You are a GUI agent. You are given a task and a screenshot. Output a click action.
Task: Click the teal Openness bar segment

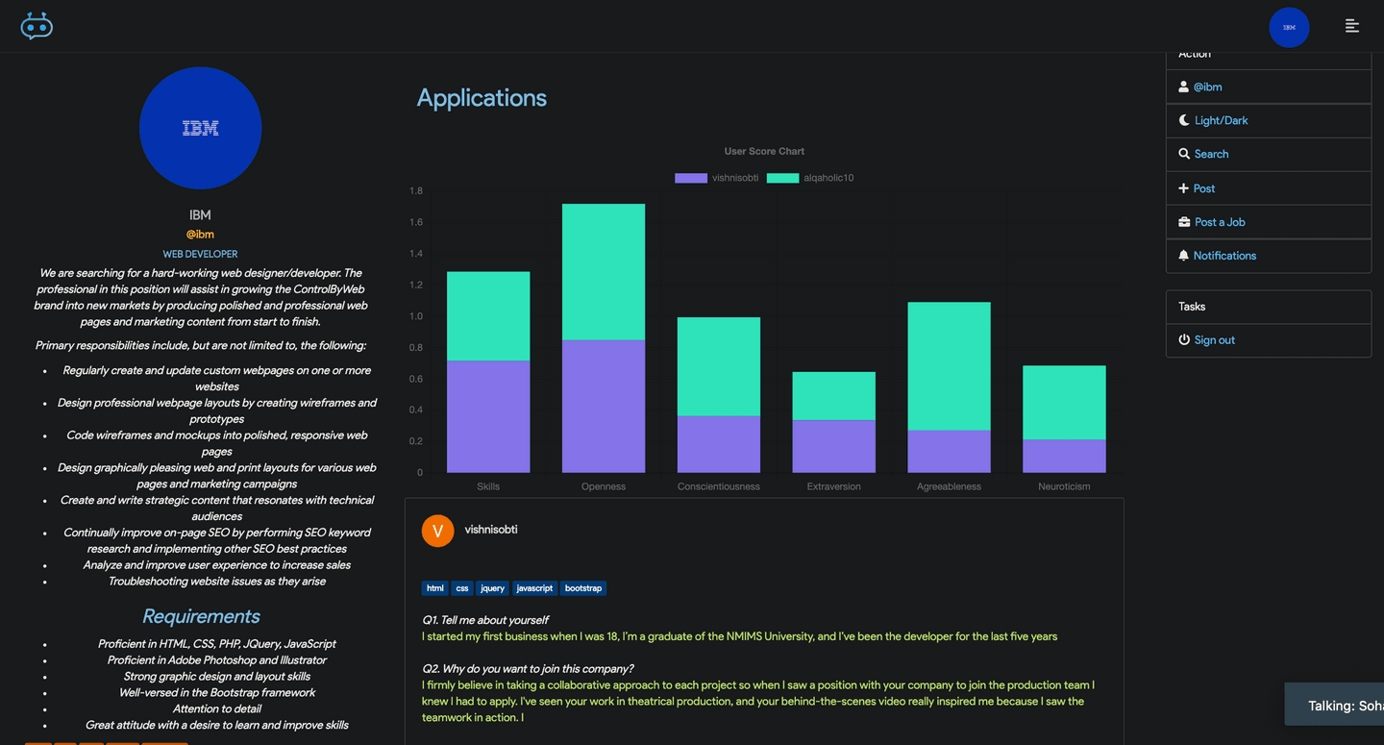pos(604,272)
